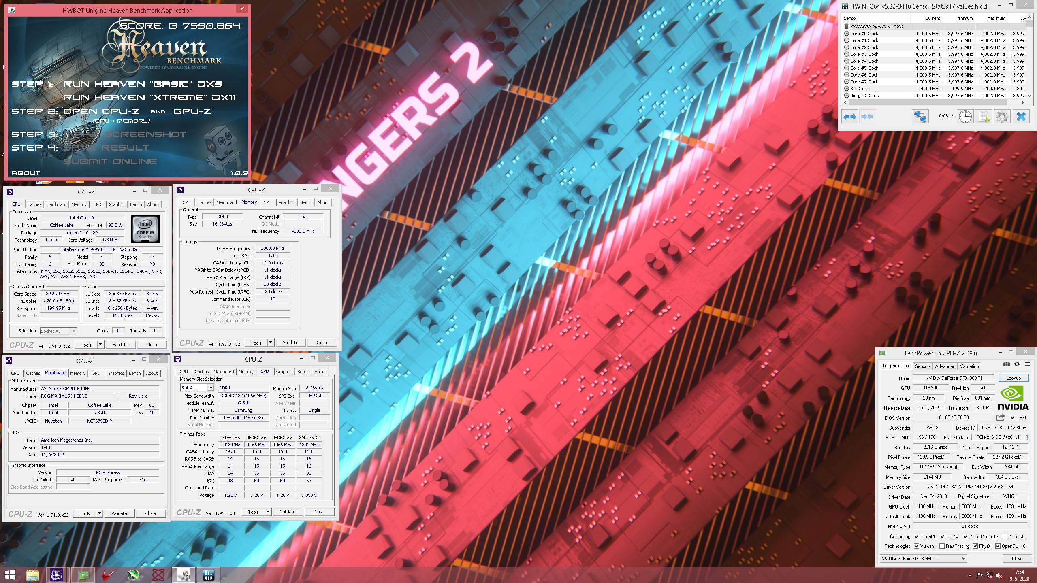Click About in HWBOT Heaven window

26,173
